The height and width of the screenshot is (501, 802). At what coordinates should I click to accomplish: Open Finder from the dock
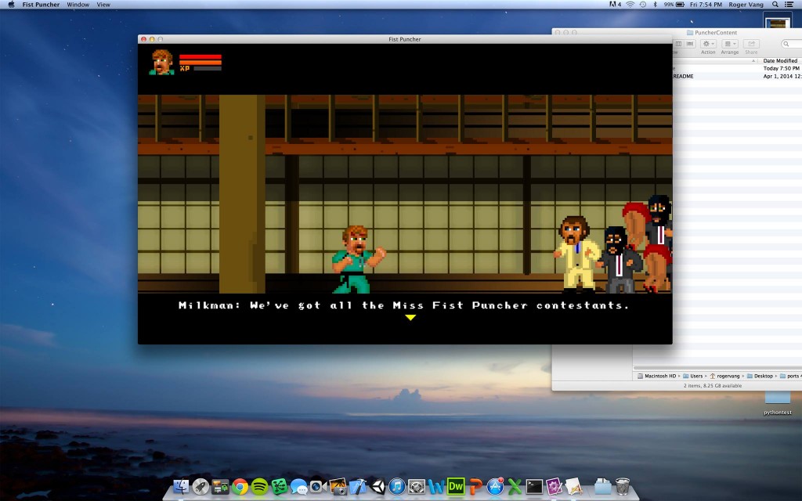[x=181, y=486]
